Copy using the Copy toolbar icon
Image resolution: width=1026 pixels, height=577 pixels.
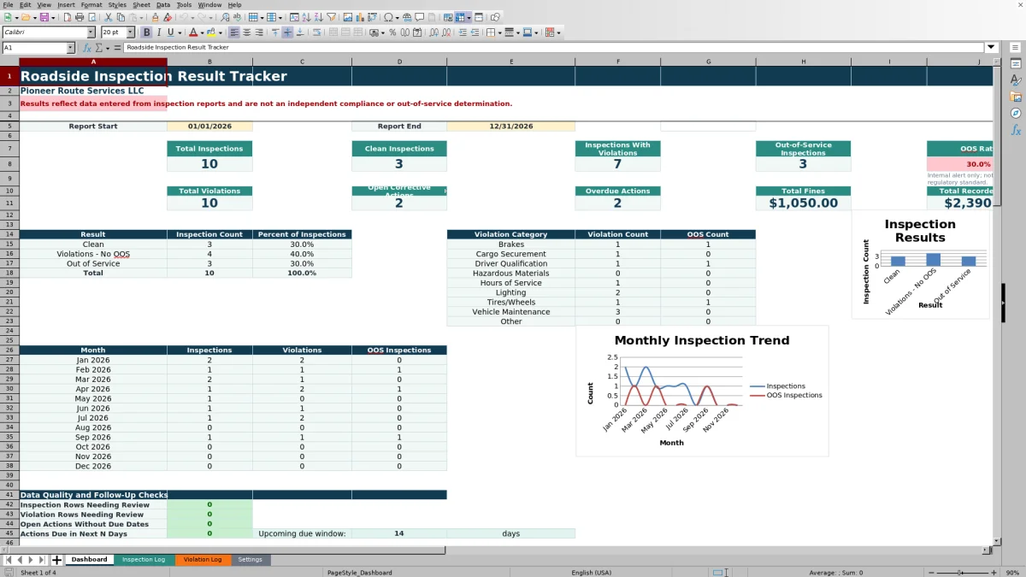click(x=121, y=17)
